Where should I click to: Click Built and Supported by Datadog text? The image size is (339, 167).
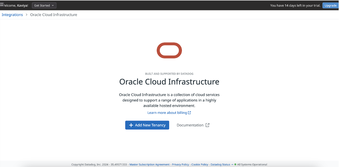[169, 74]
